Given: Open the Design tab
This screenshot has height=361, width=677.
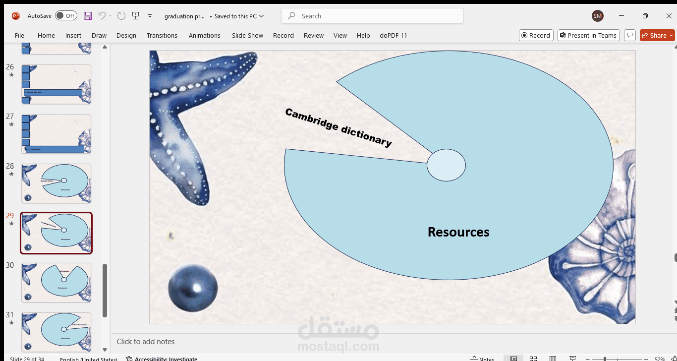Looking at the screenshot, I should point(126,35).
